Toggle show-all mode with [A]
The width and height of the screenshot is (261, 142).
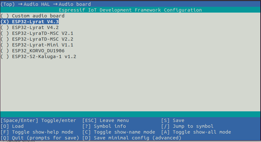coord(196,132)
